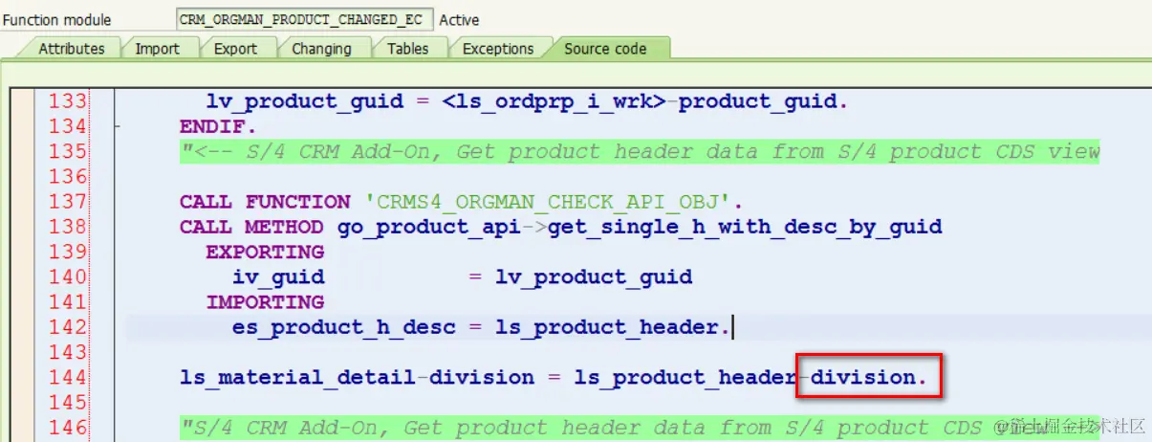
Task: Click ls_material_detail-division variable
Action: pyautogui.click(x=357, y=377)
